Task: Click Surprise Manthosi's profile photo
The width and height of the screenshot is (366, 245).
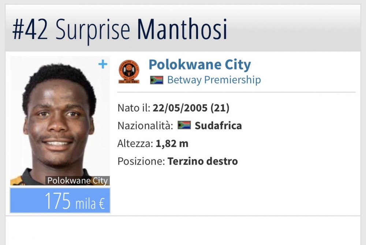Action: pyautogui.click(x=60, y=120)
